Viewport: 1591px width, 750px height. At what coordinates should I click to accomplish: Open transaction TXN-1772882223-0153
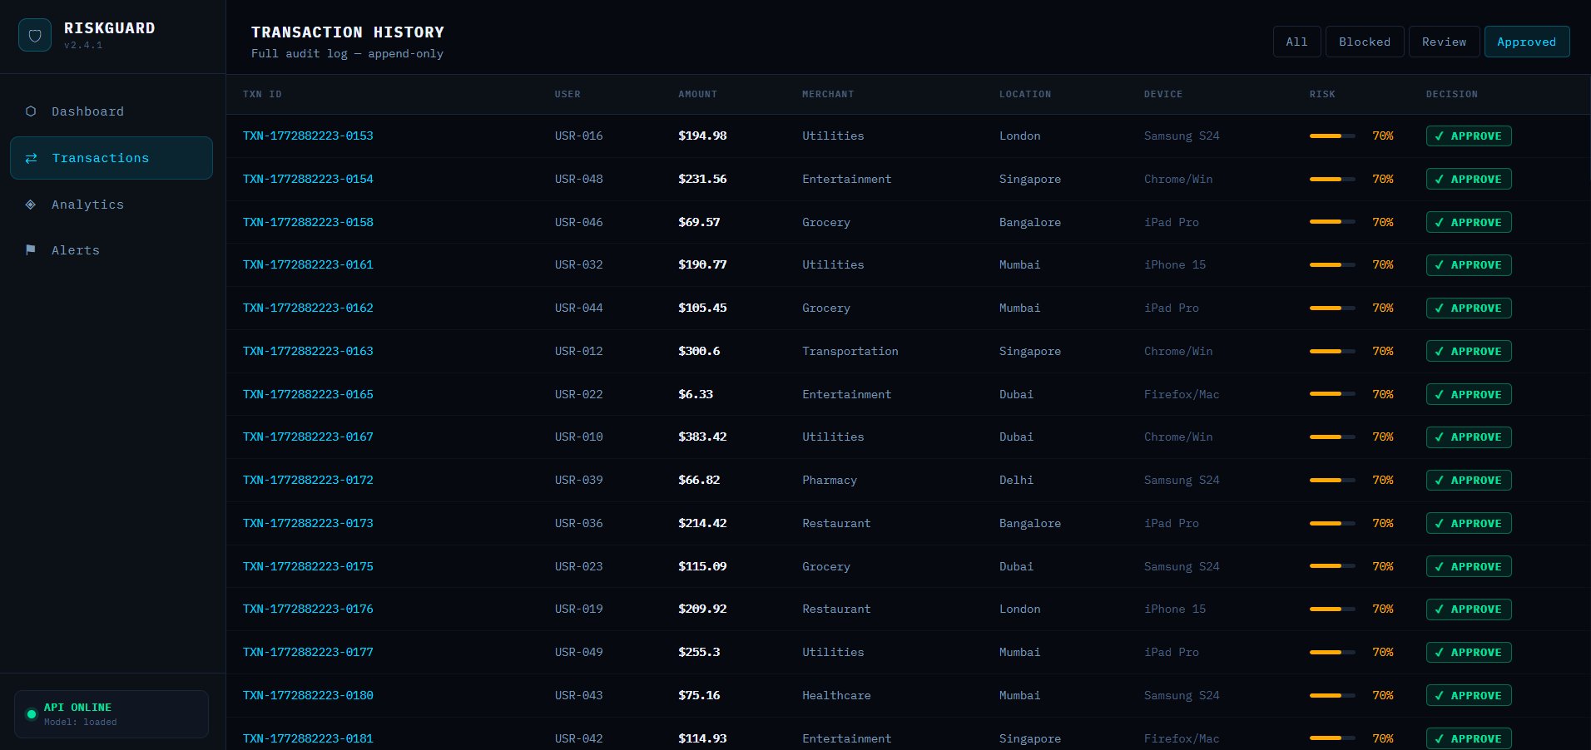[x=308, y=136]
